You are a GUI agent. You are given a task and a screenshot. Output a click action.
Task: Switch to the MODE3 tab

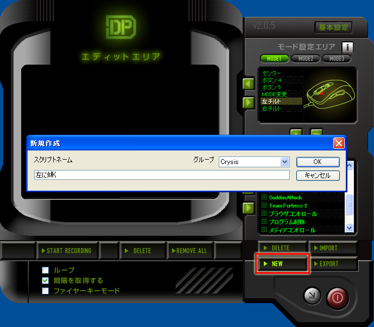pyautogui.click(x=337, y=59)
